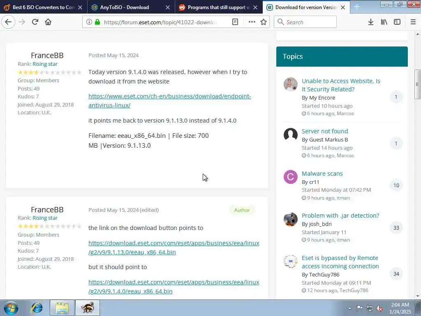Show hidden system tray icons

pos(349,308)
